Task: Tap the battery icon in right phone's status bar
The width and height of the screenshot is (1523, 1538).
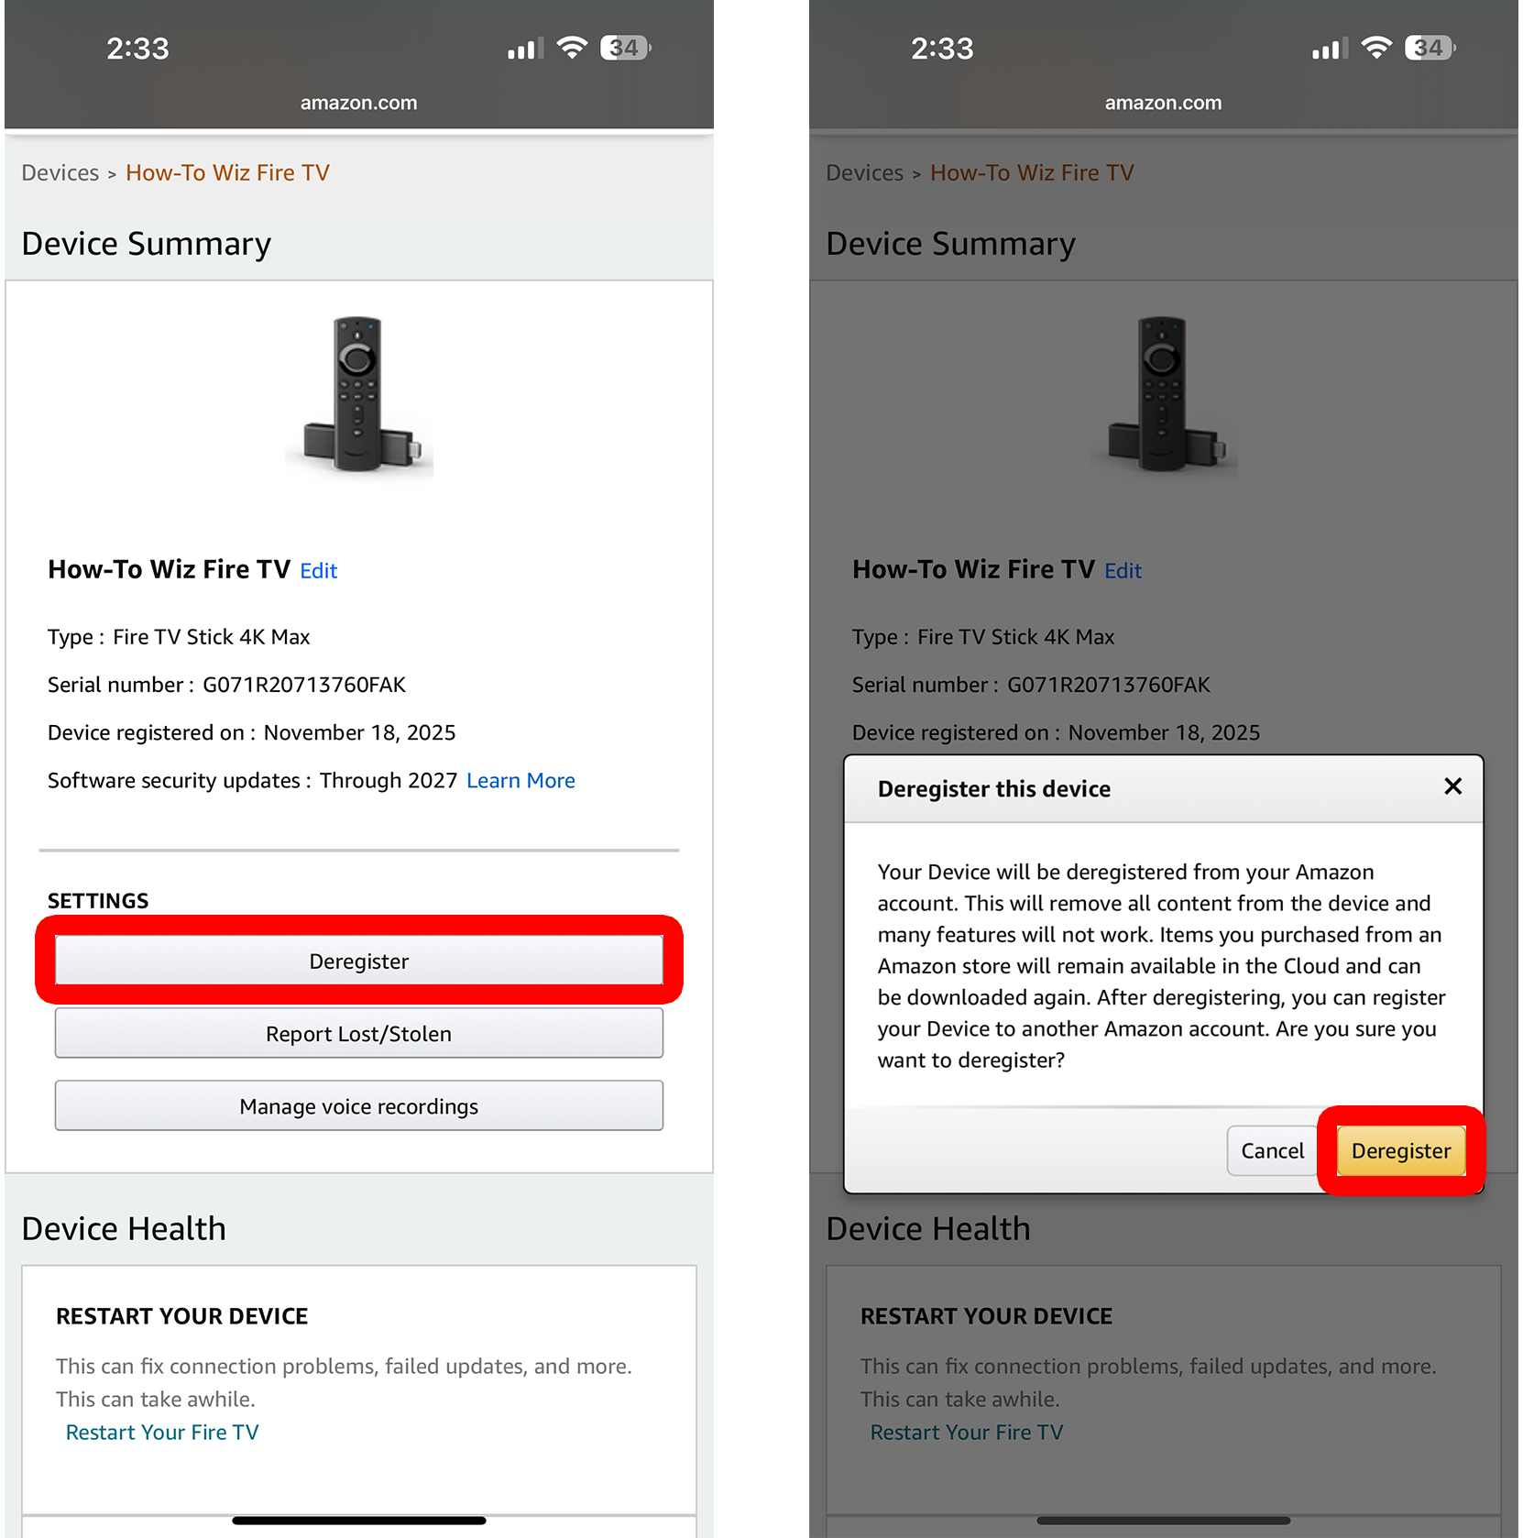Action: [1429, 48]
